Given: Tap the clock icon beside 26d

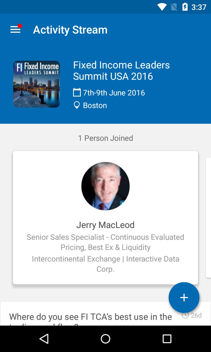Looking at the screenshot, I should [185, 315].
